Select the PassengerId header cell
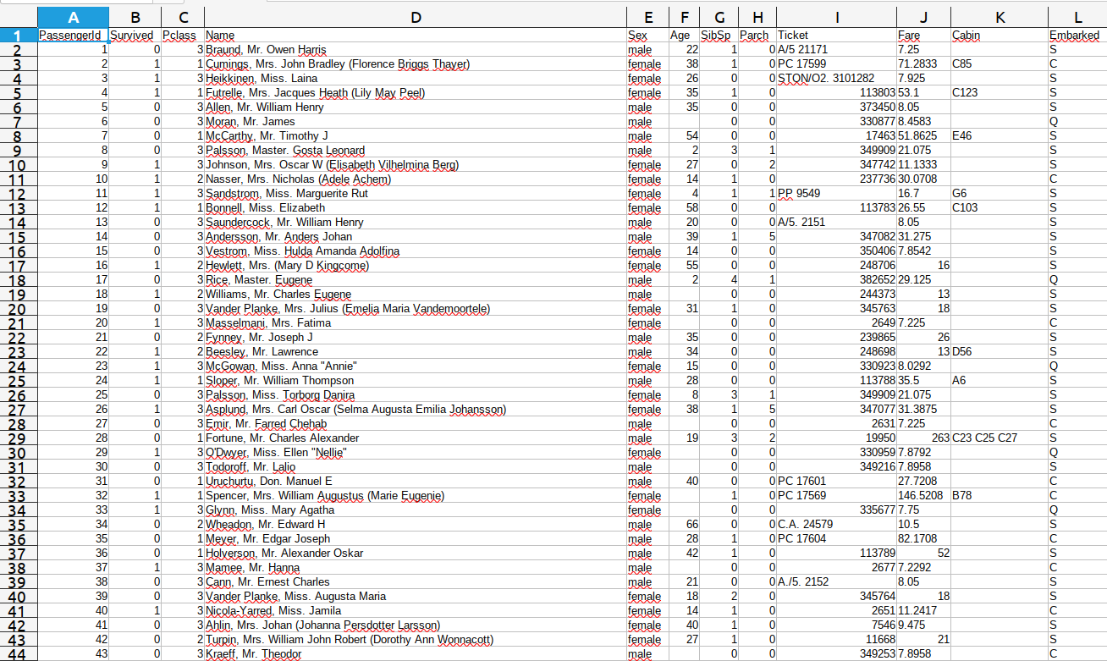 click(73, 36)
